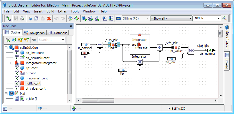The width and height of the screenshot is (234, 114).
Task: Click the add gear element icon
Action: click(x=97, y=18)
